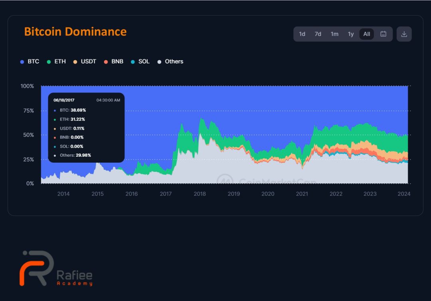The image size is (431, 301).
Task: Click the 2022 x-axis label
Action: point(336,194)
